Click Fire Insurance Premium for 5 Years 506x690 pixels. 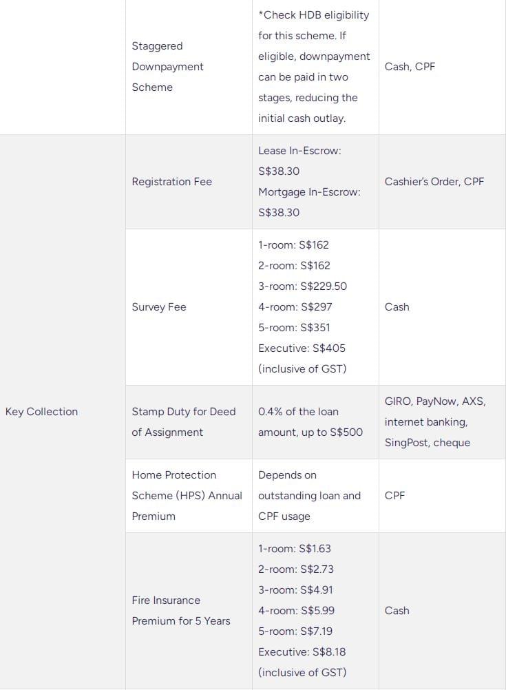pyautogui.click(x=181, y=610)
